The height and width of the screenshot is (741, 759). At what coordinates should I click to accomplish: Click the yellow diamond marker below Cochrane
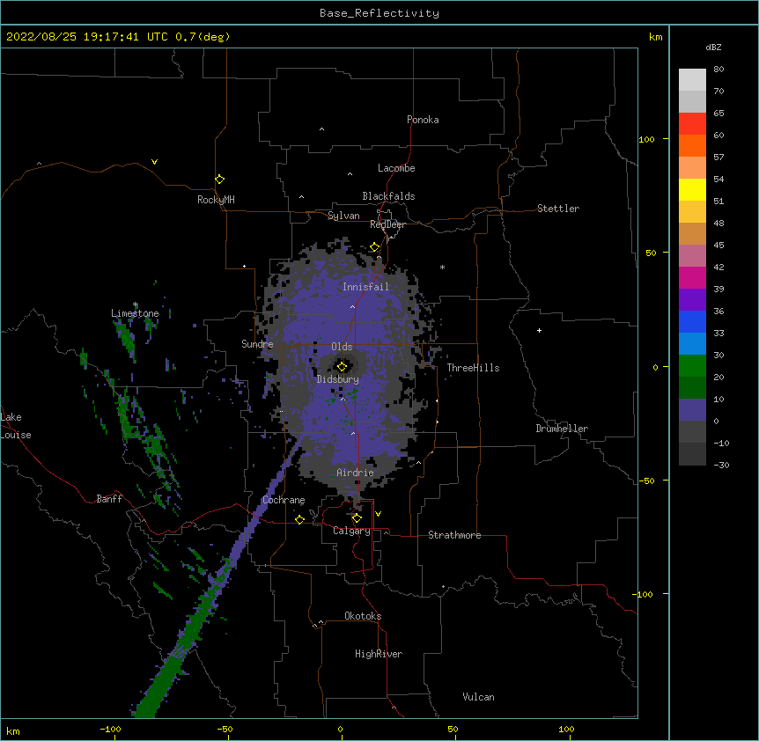click(299, 519)
